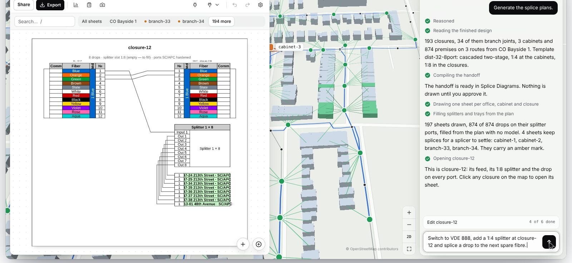Open the 'Edit closure-12' task bar
The width and height of the screenshot is (572, 263).
coord(491,222)
